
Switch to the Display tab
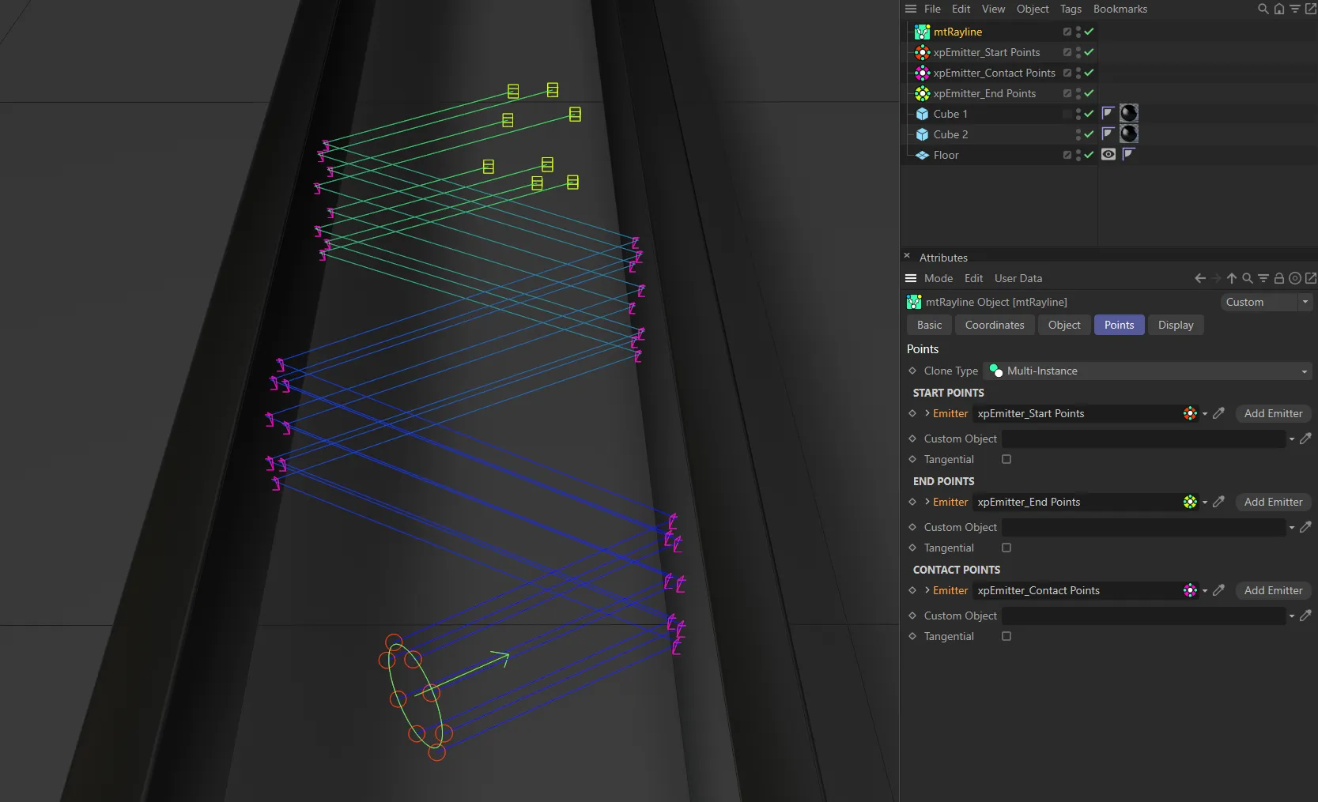1176,325
